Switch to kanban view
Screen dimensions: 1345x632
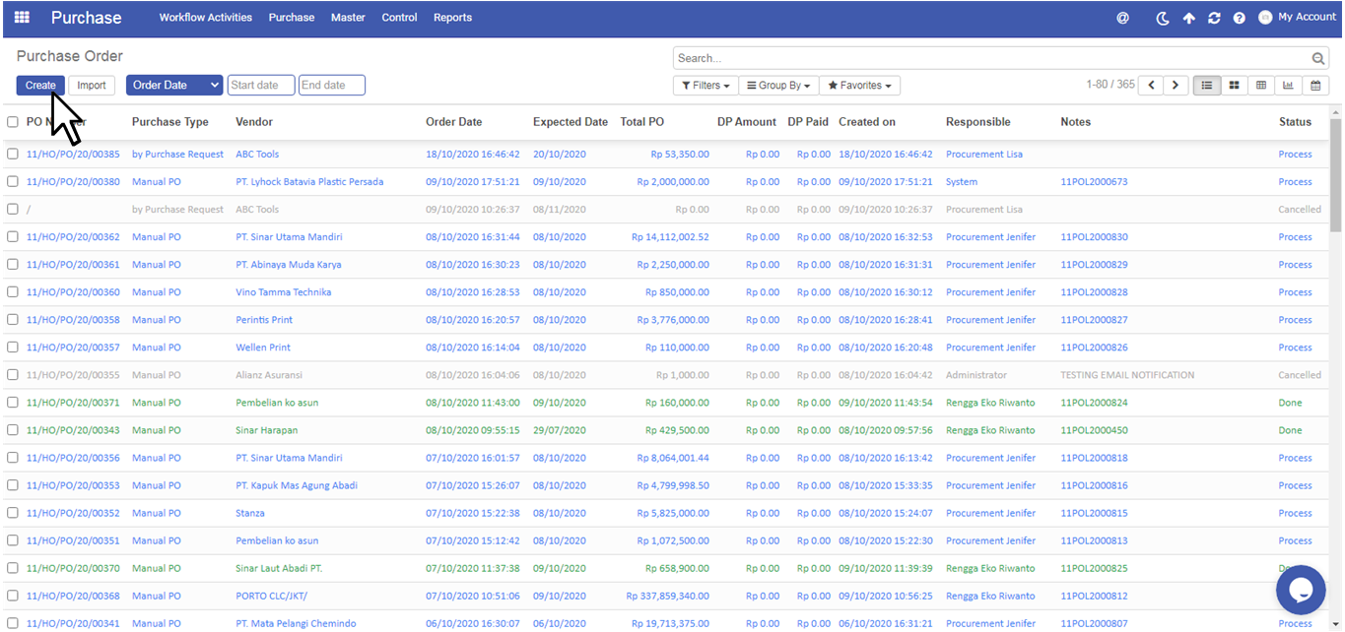click(1233, 86)
